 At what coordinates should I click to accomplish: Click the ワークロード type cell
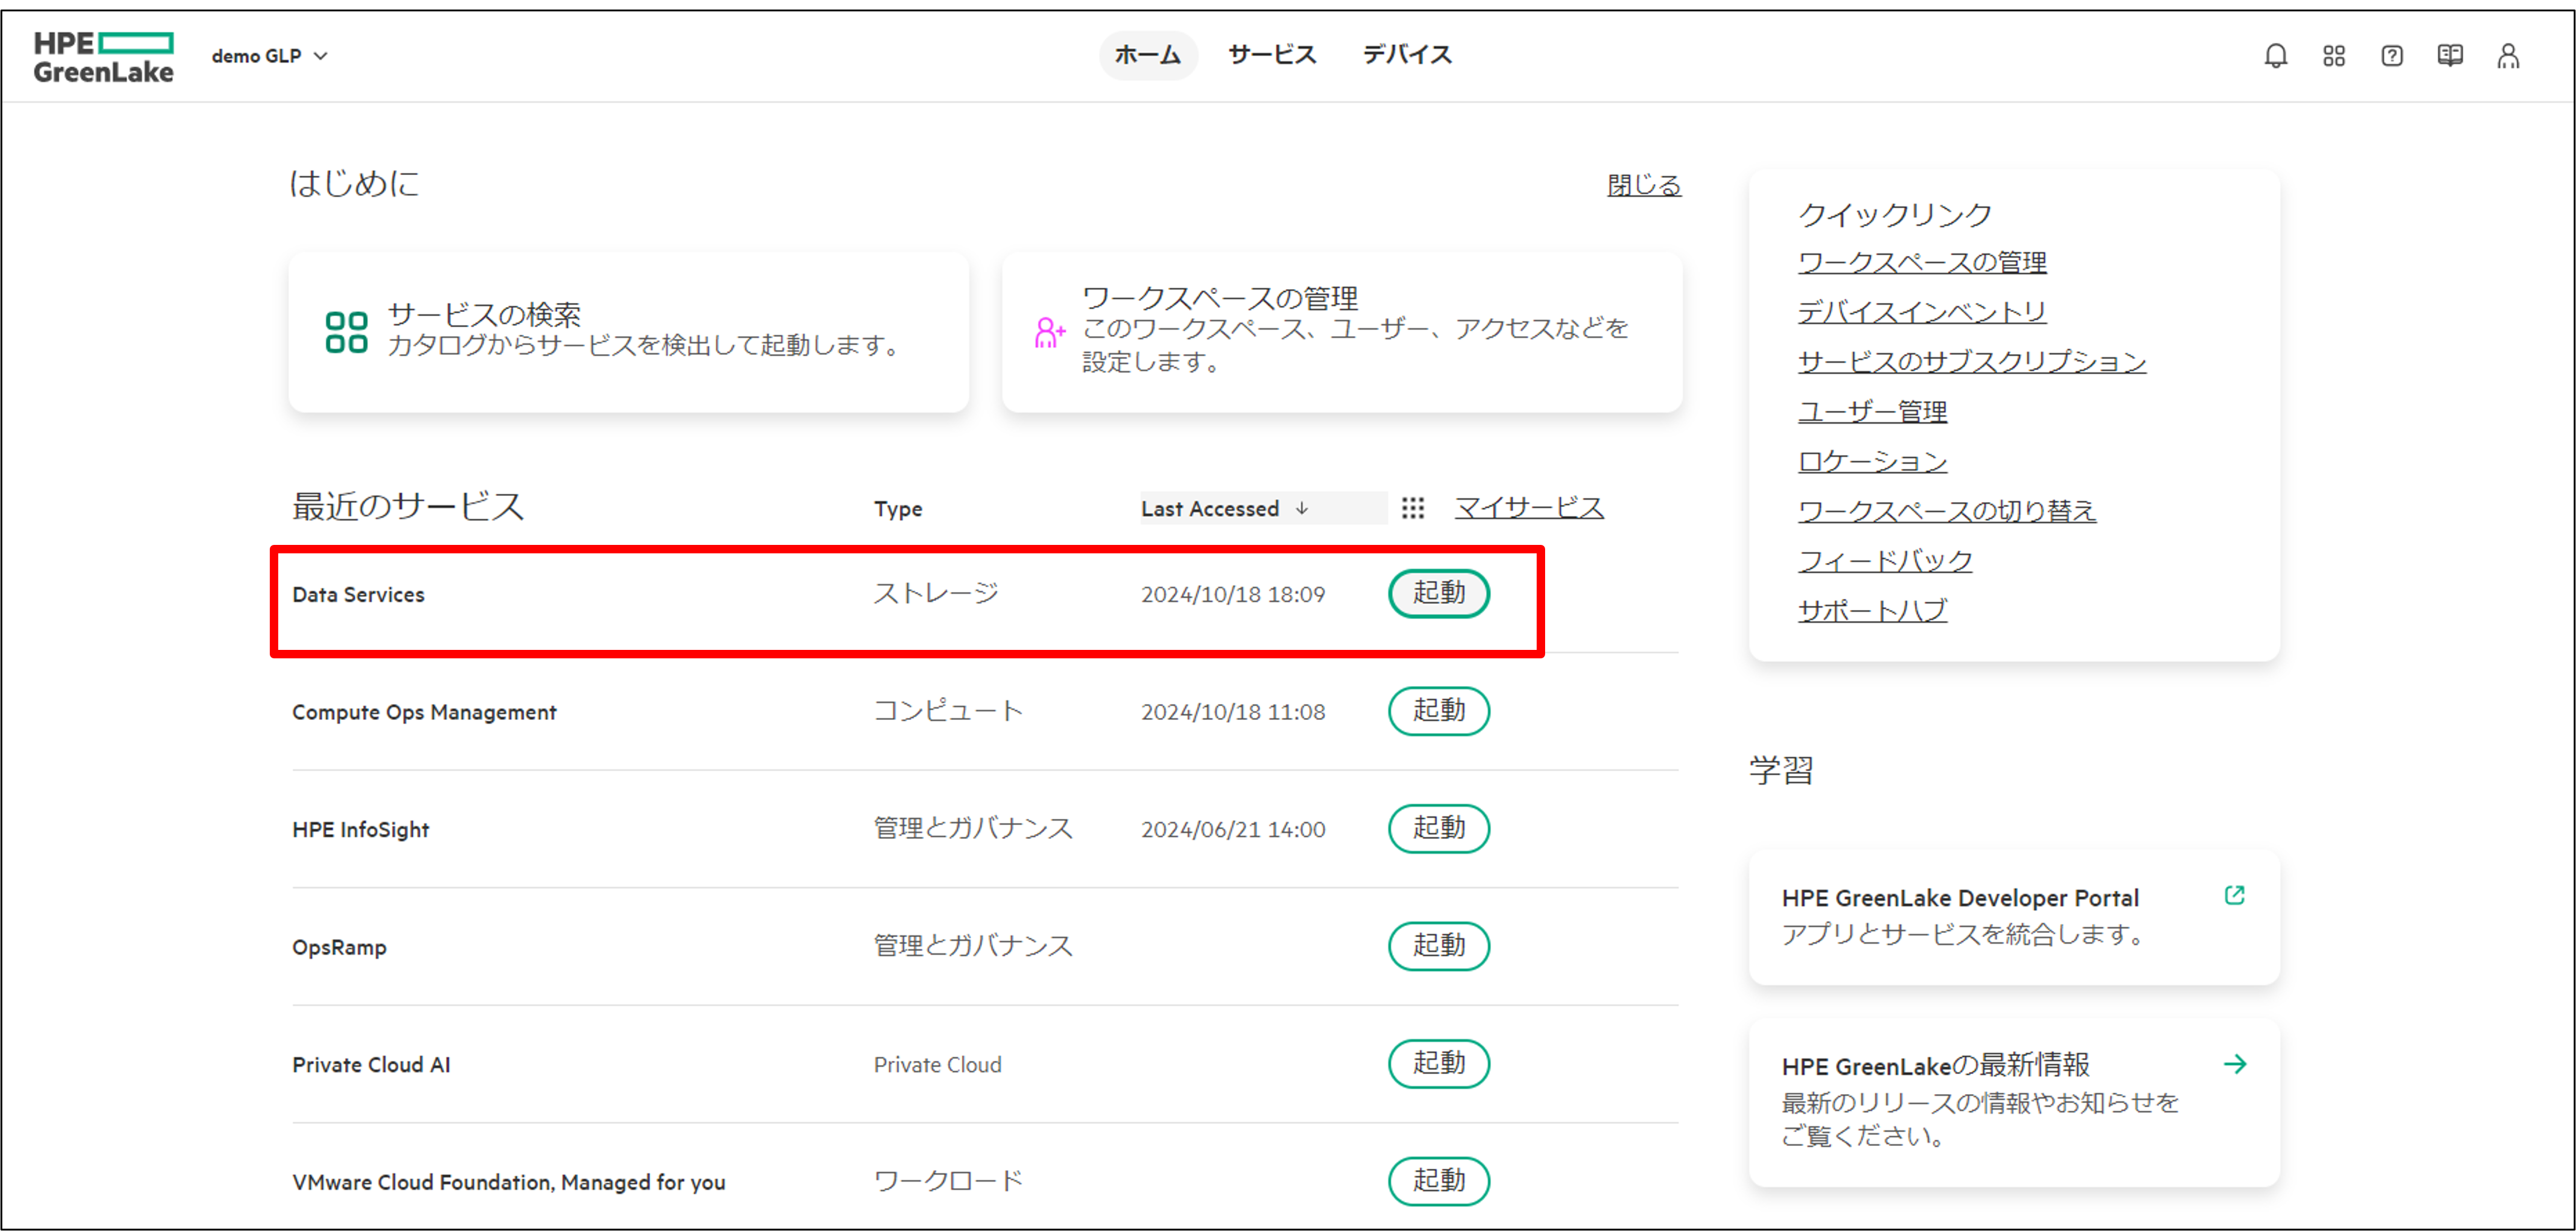(x=948, y=1180)
